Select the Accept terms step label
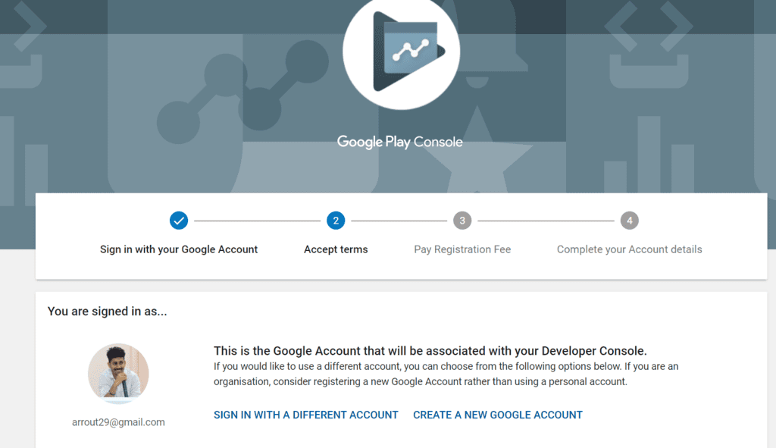776x448 pixels. click(x=336, y=249)
